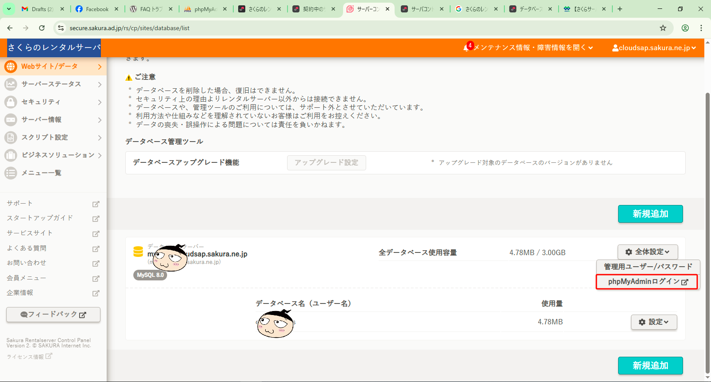Expand the サーバーステータス chevron
This screenshot has height=382, width=711.
tap(100, 84)
